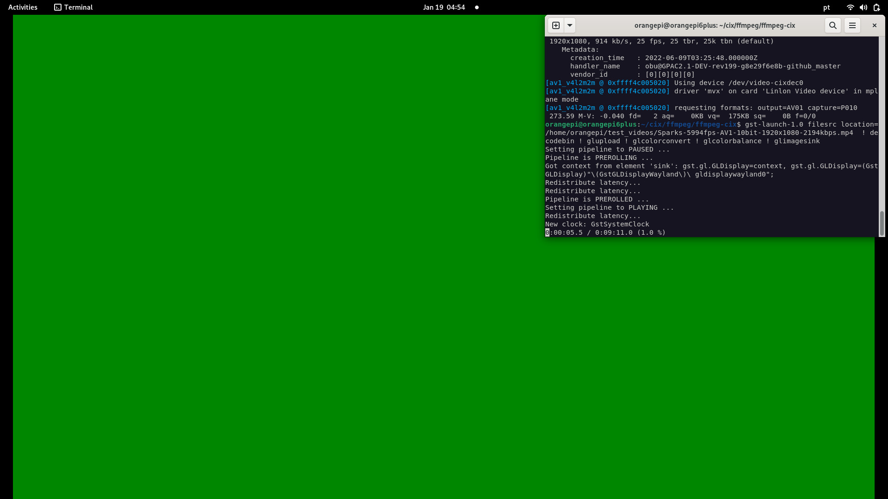Expand the new tab options dropdown arrow
Image resolution: width=888 pixels, height=499 pixels.
[x=570, y=25]
